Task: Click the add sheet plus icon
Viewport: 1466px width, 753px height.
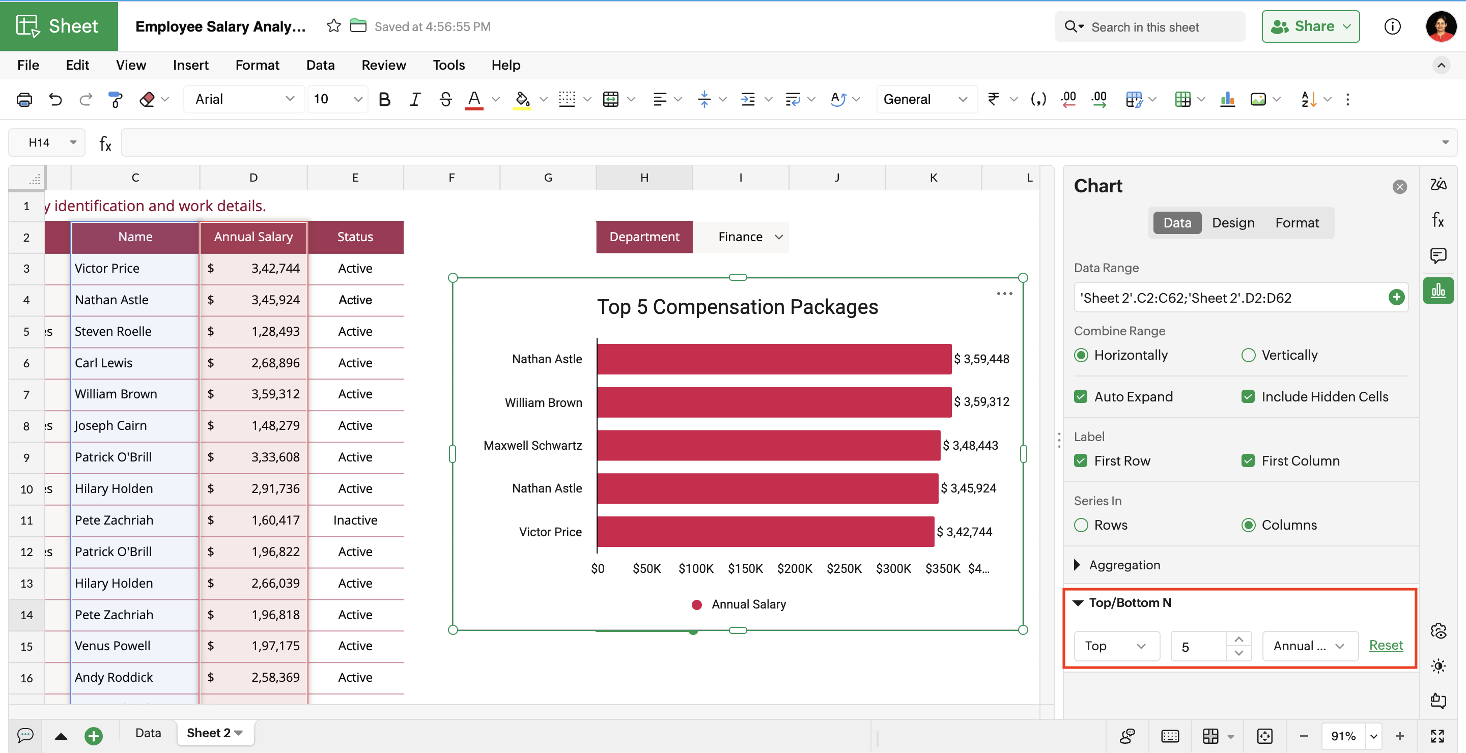Action: [x=93, y=735]
